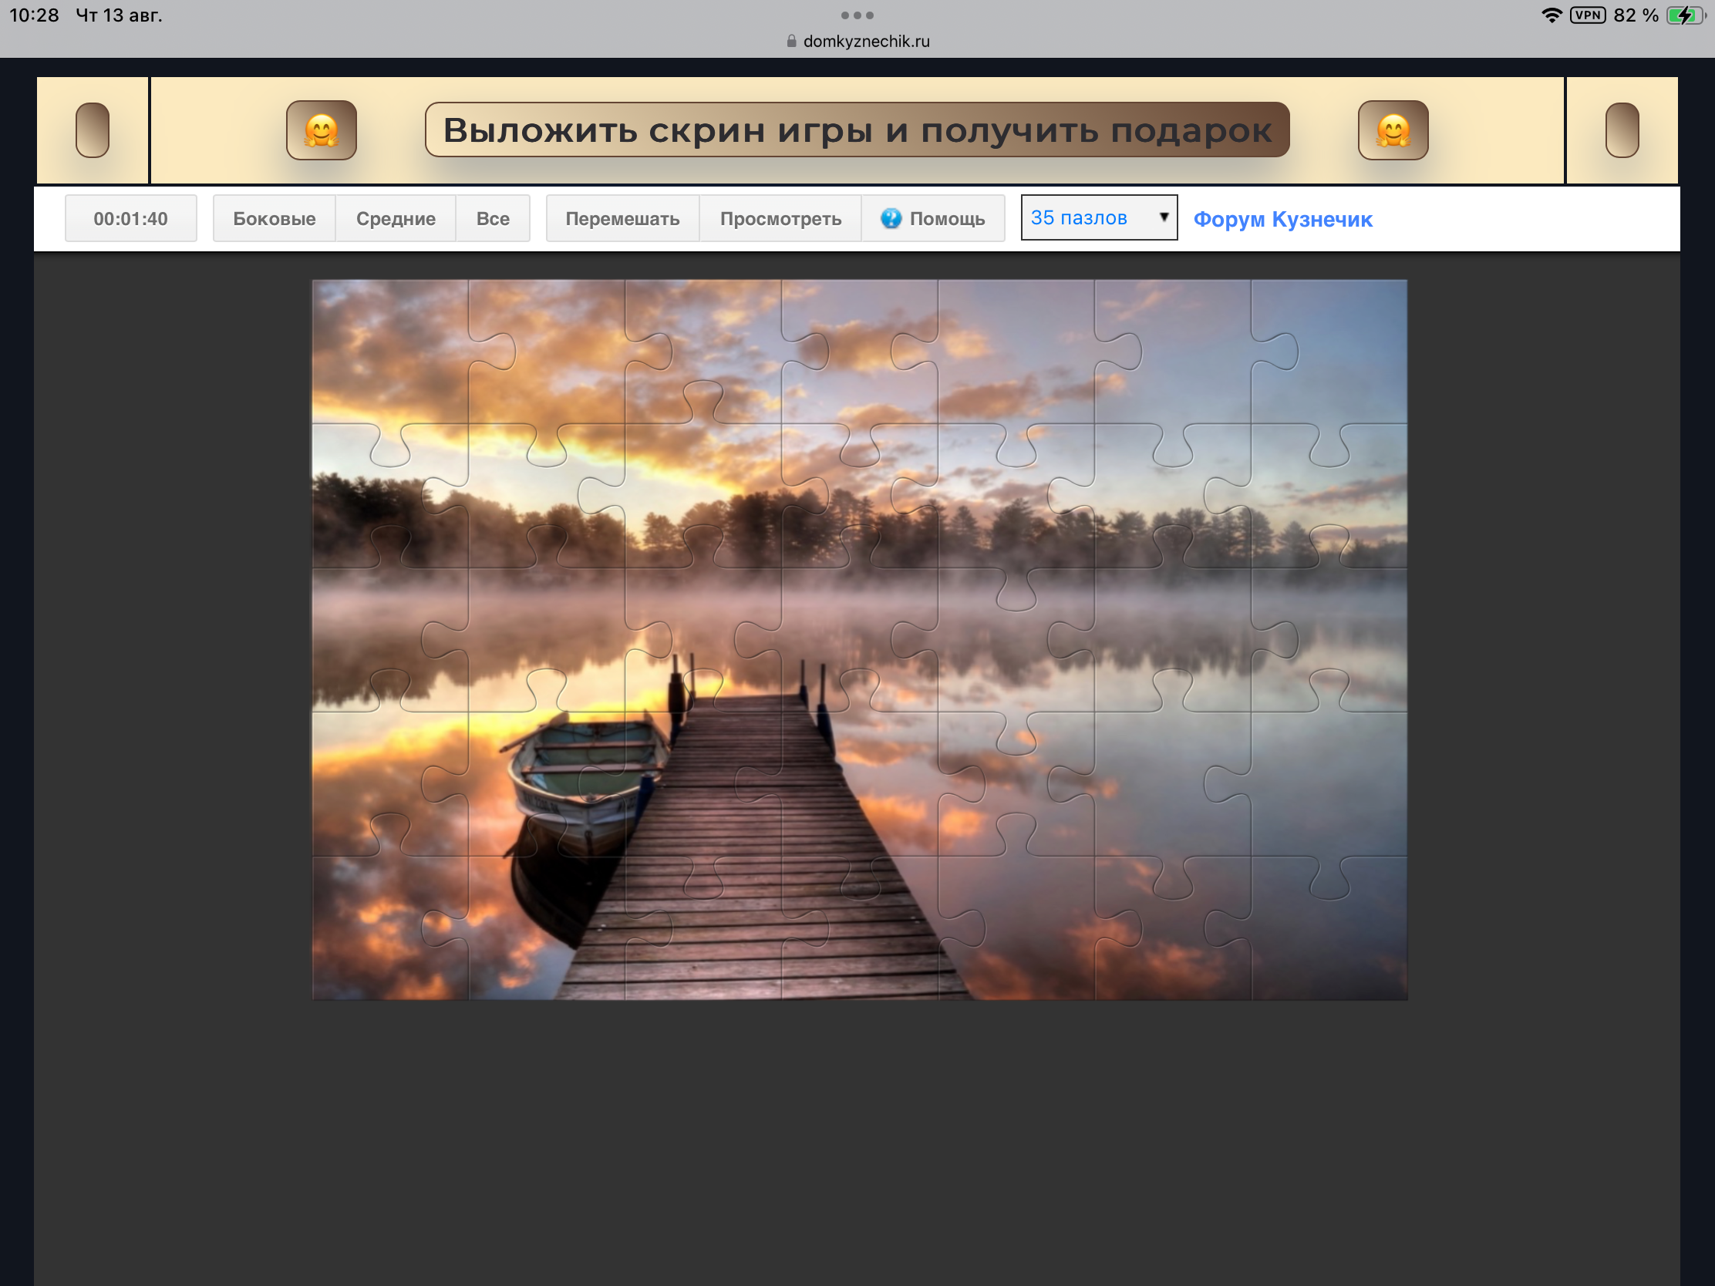Viewport: 1715px width, 1286px height.
Task: Show Все puzzle pieces
Action: 493,219
